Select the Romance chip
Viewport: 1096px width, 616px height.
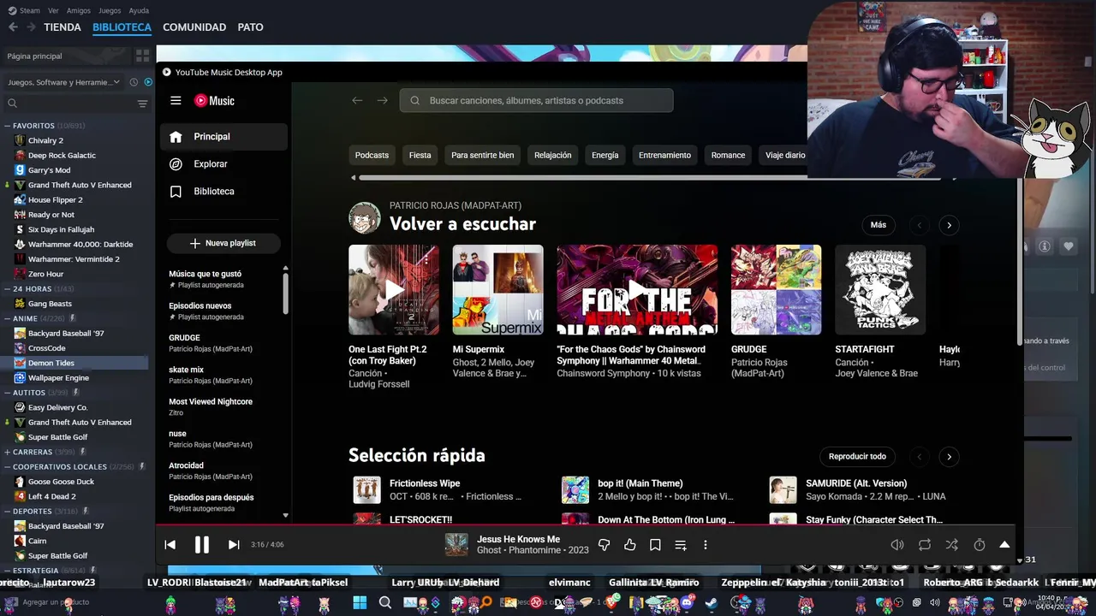[728, 155]
